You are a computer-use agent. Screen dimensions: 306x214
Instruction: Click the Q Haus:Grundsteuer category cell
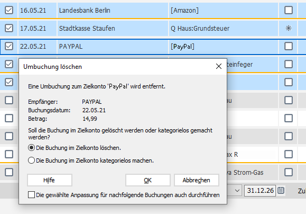click(x=224, y=29)
